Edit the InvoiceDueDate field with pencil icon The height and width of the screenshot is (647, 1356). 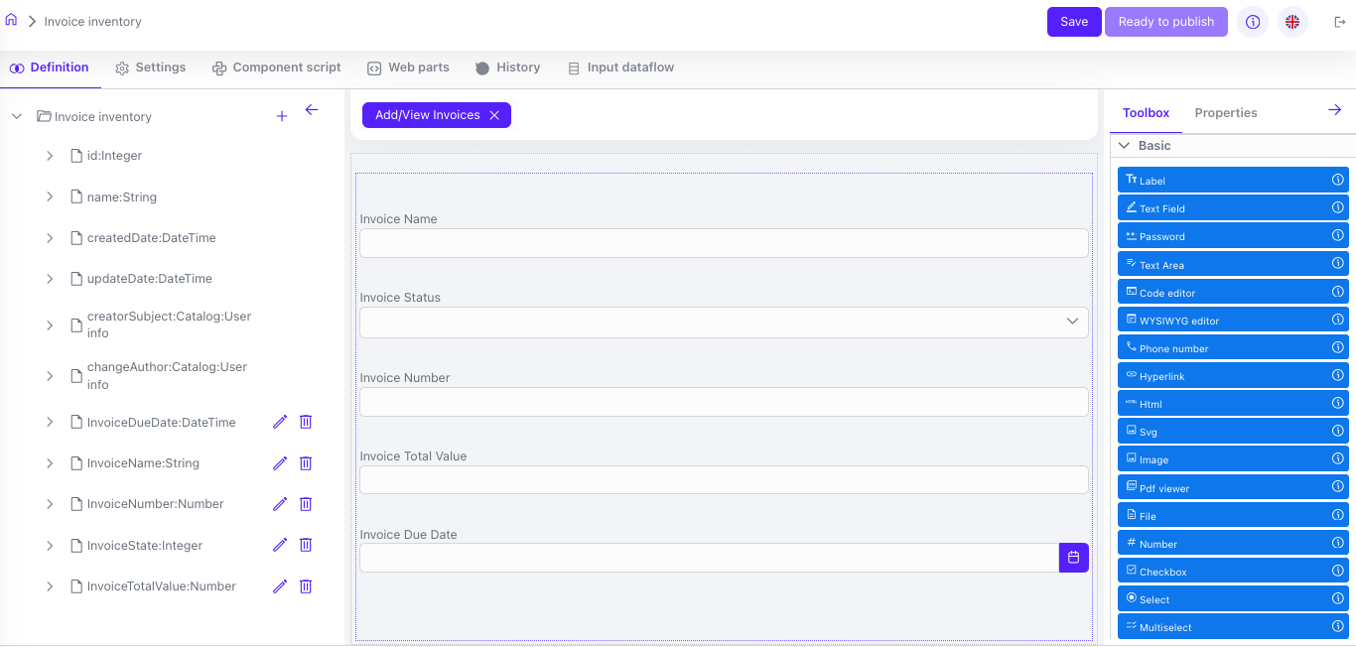click(x=280, y=422)
